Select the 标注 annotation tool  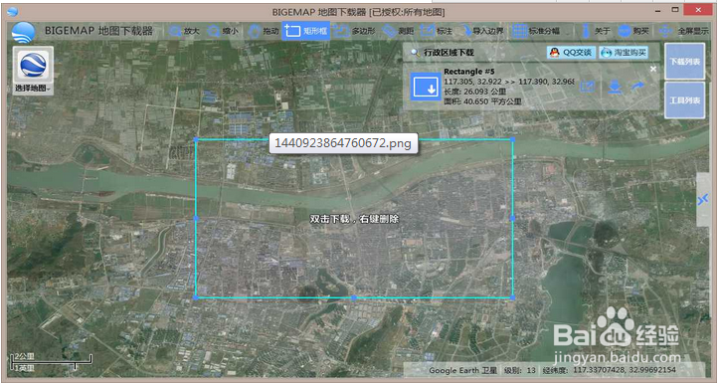tap(437, 31)
